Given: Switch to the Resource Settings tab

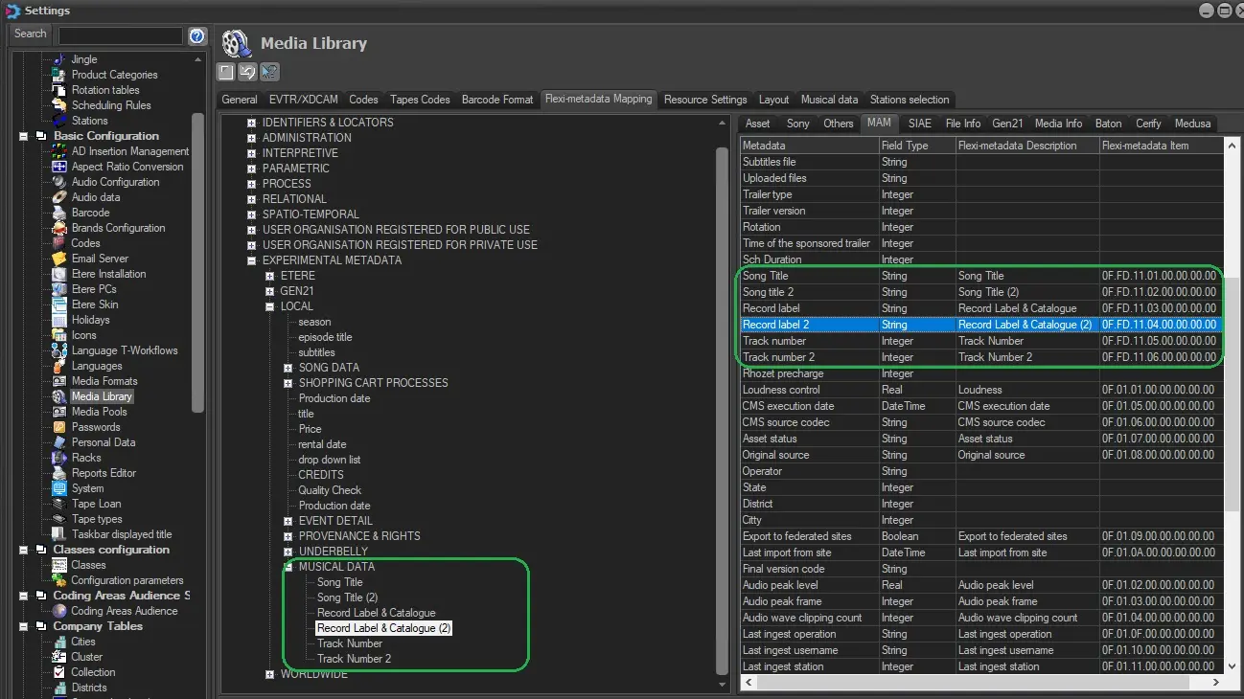Looking at the screenshot, I should pos(704,100).
